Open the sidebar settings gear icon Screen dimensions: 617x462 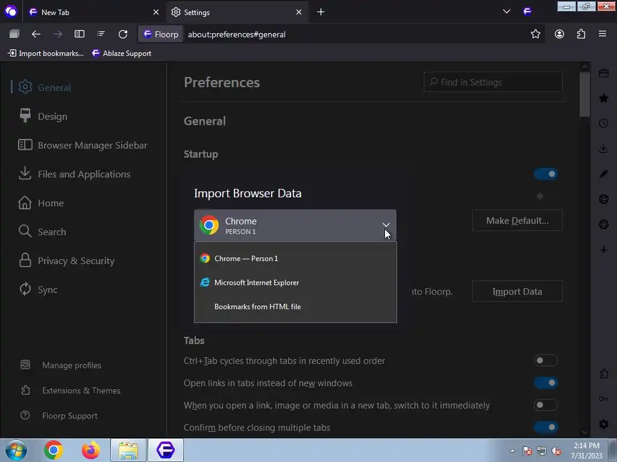604,424
